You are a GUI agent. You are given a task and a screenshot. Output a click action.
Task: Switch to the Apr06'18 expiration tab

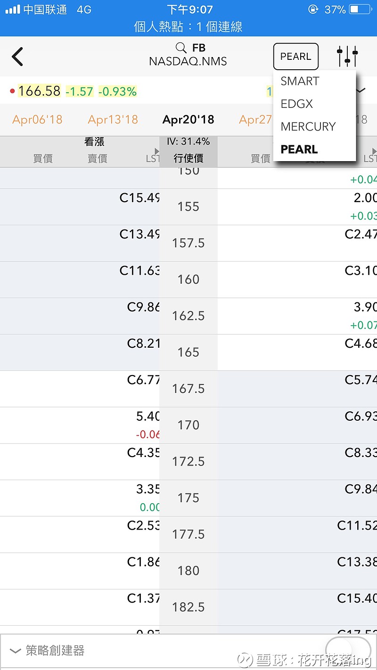click(x=37, y=120)
